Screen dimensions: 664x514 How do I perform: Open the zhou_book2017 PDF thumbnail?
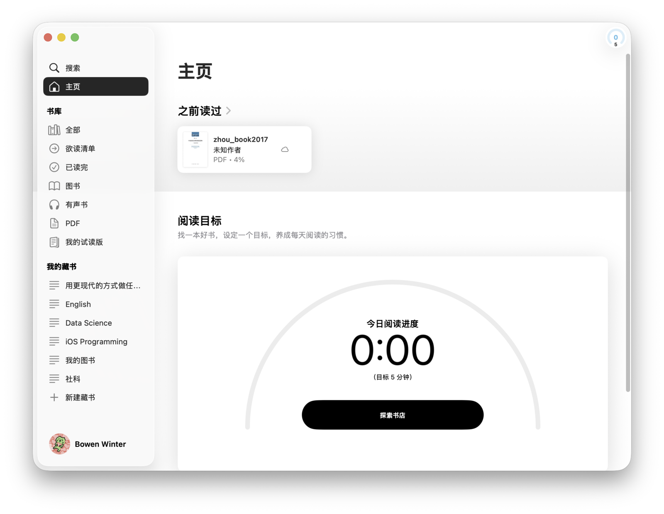(x=195, y=149)
